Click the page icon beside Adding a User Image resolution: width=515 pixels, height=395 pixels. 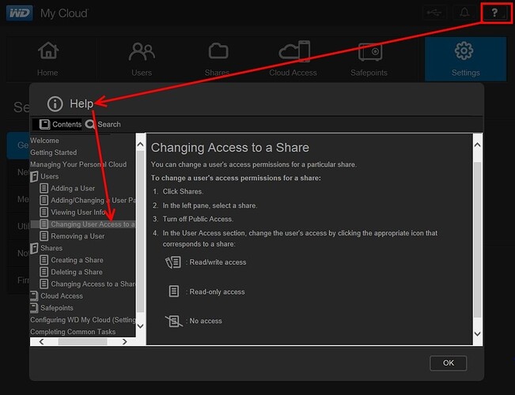pyautogui.click(x=44, y=188)
